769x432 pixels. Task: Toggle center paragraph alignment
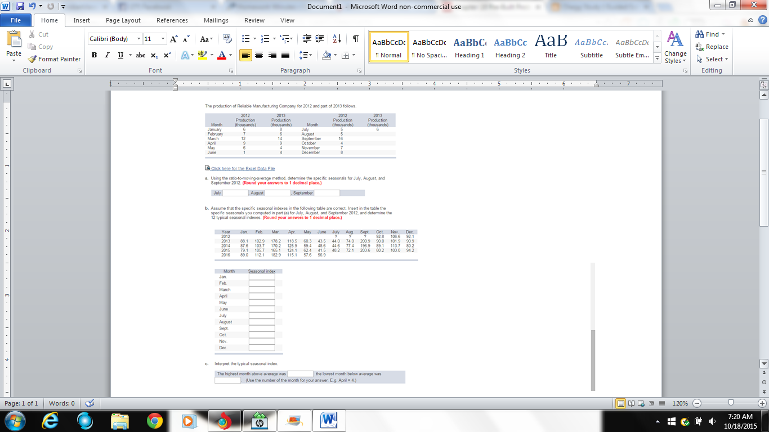pos(259,55)
